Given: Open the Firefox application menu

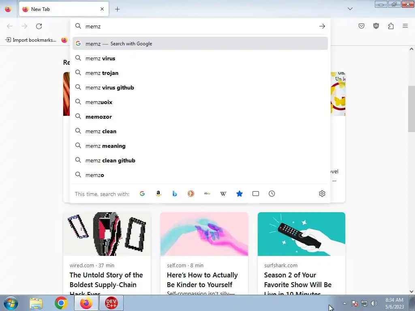Looking at the screenshot, I should (405, 26).
